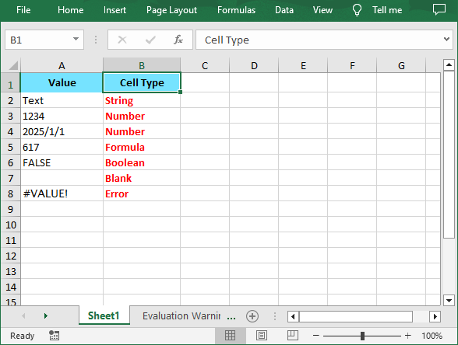Expand the Name Box dropdown arrow
The image size is (458, 345).
[x=76, y=39]
